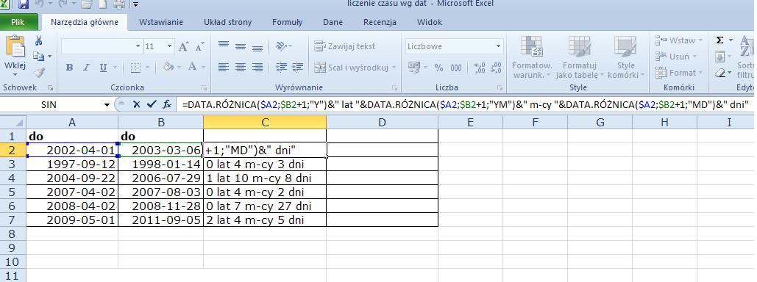The height and width of the screenshot is (282, 757).
Task: Decrease font size with small A icon
Action: coord(199,47)
